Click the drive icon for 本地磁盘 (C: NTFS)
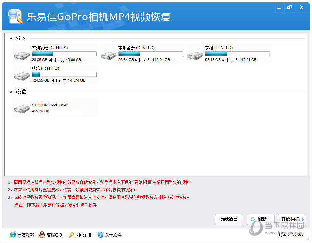The width and height of the screenshot is (312, 243). 22,56
